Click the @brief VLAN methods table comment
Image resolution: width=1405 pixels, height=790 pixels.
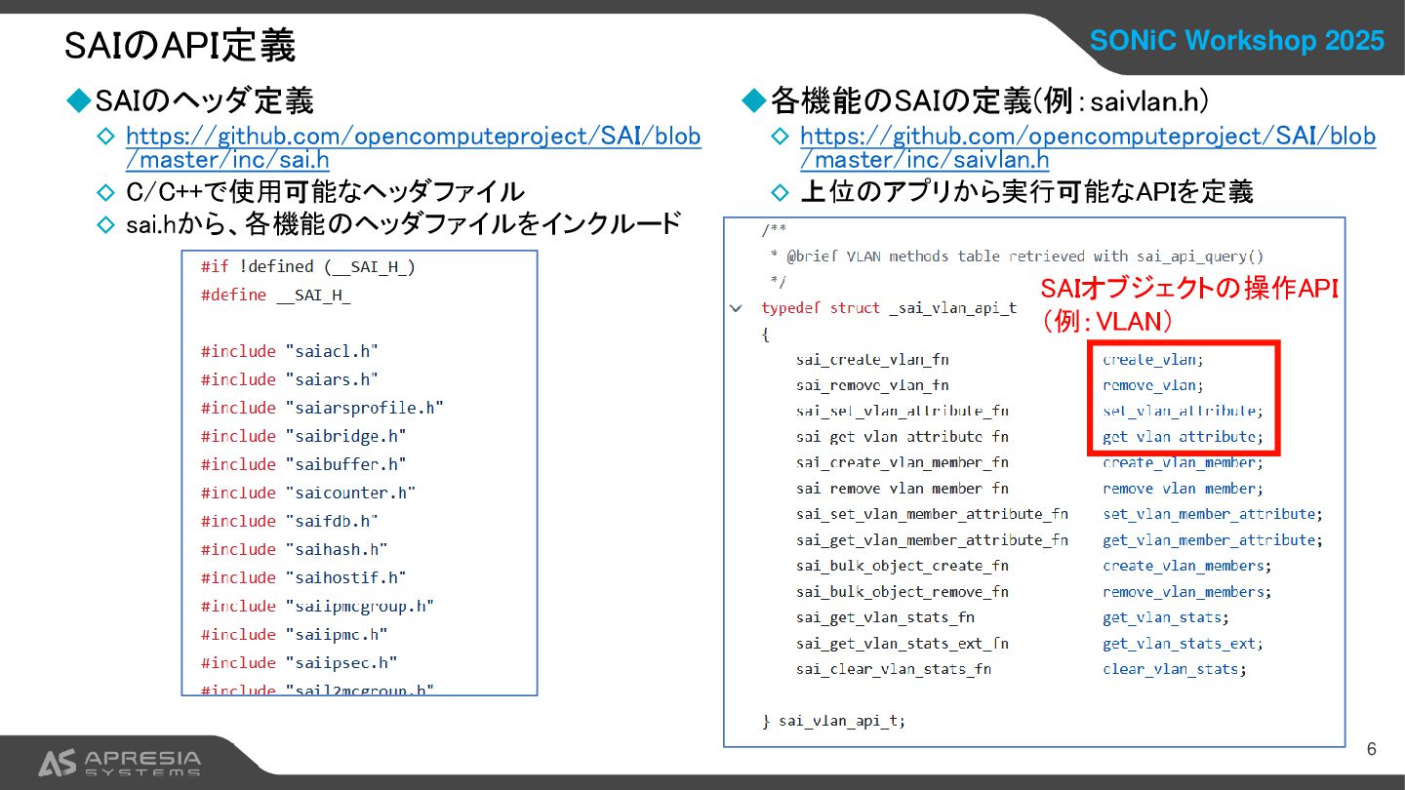click(1017, 257)
